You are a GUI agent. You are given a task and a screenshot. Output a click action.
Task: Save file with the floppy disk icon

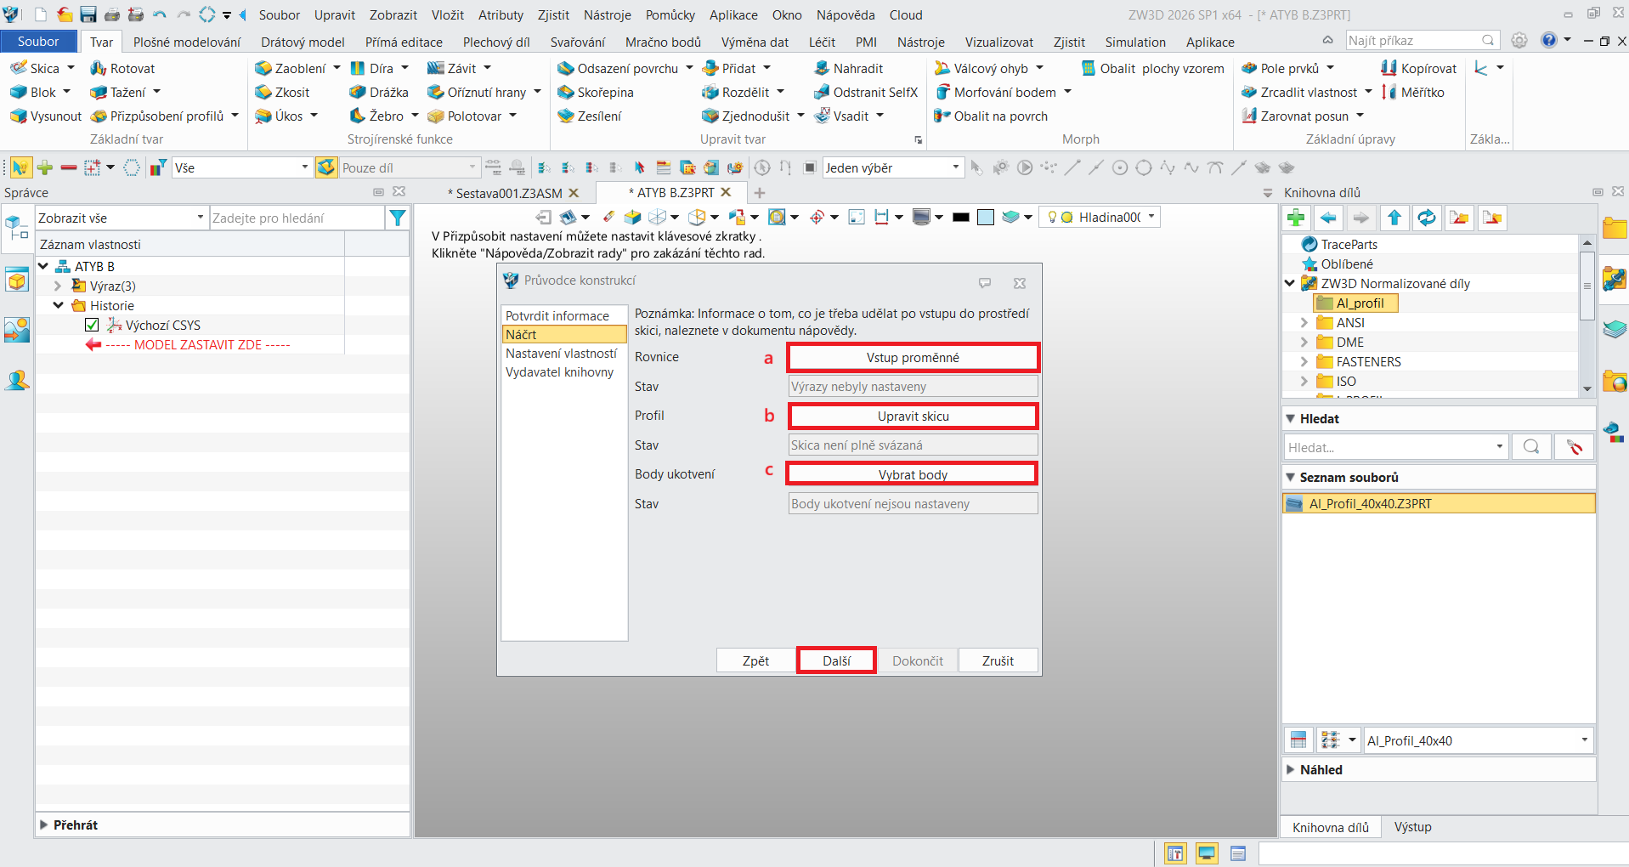(88, 14)
